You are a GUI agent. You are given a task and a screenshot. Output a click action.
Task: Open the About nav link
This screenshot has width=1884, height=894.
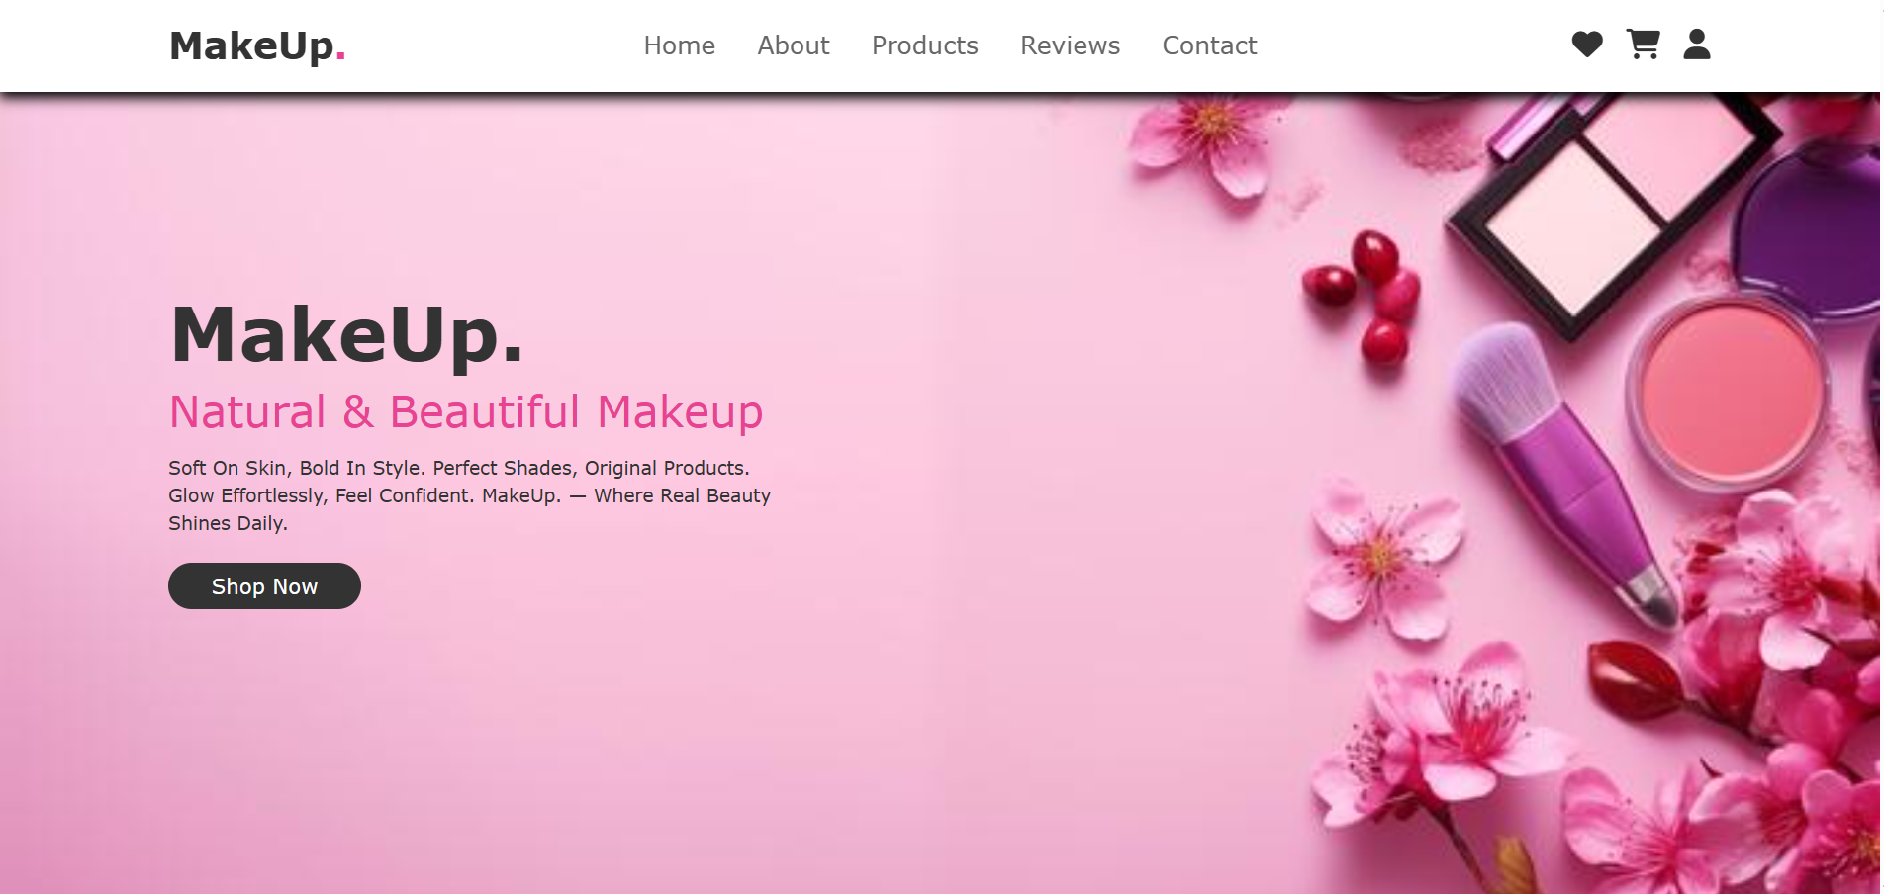tap(794, 45)
